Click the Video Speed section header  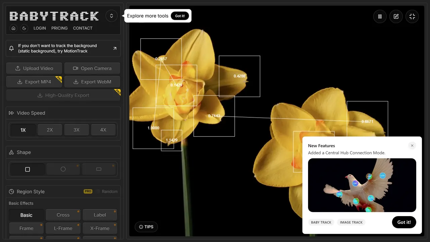click(x=63, y=113)
